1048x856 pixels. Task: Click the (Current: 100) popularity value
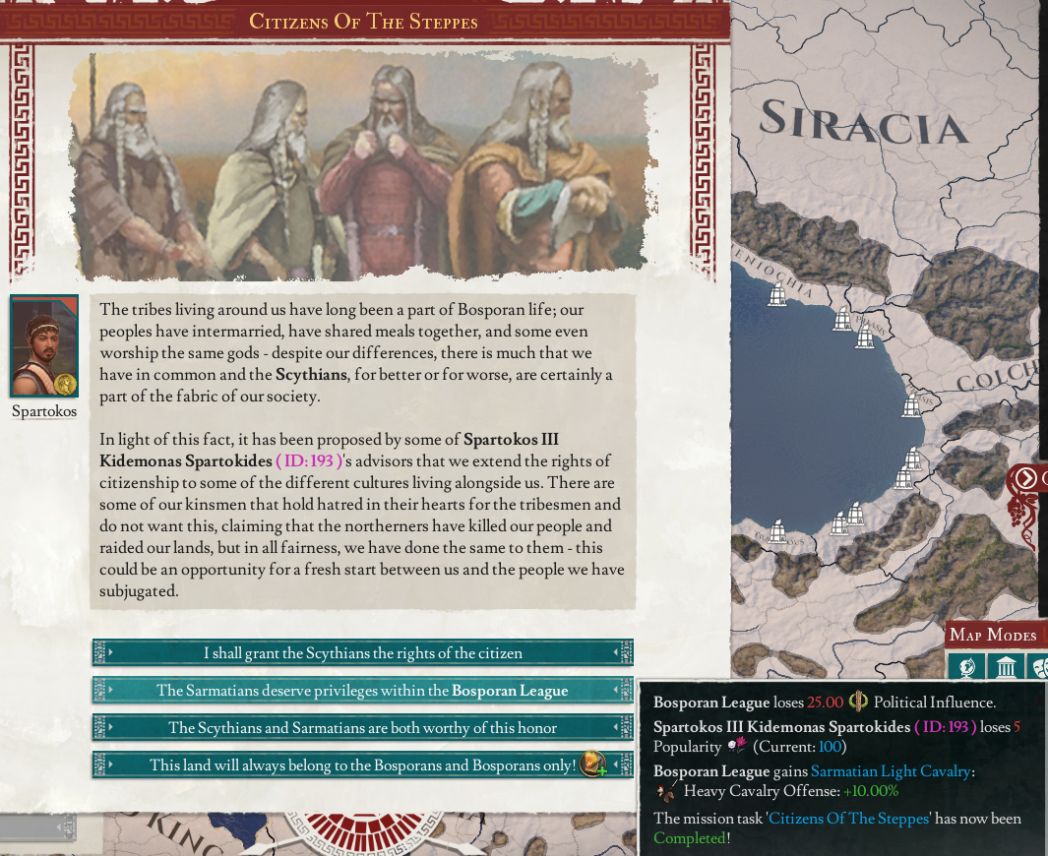(799, 747)
